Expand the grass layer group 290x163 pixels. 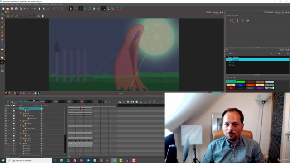click(20, 143)
